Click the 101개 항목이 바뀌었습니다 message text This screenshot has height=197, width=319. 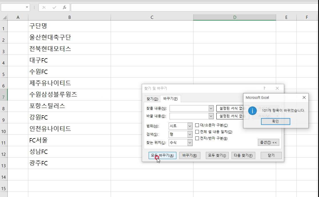(x=283, y=110)
